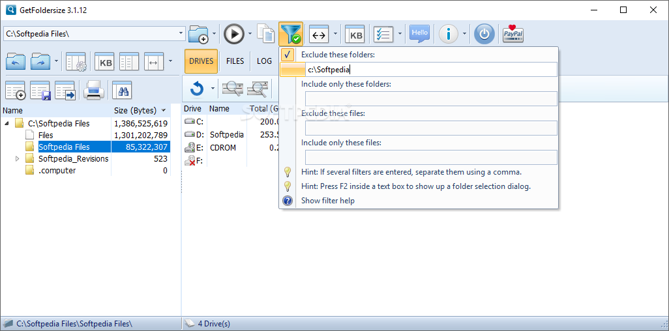
Task: Click the Include only these files field
Action: tap(431, 158)
